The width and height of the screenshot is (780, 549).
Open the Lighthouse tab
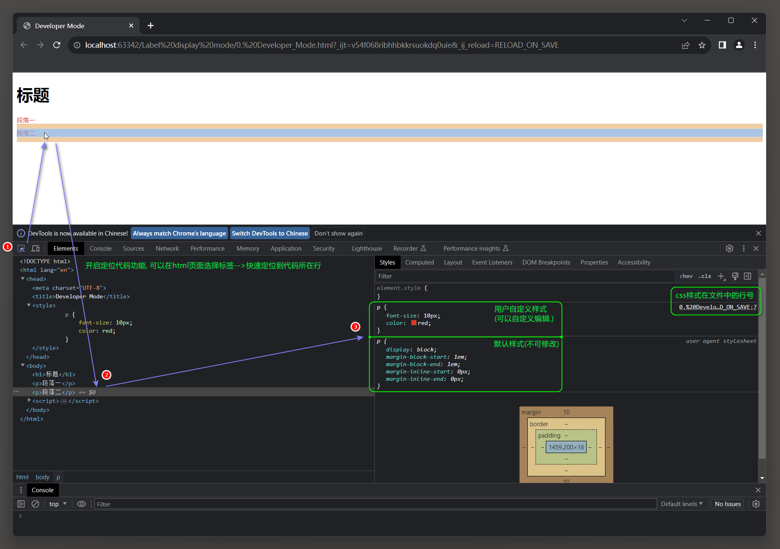[367, 248]
